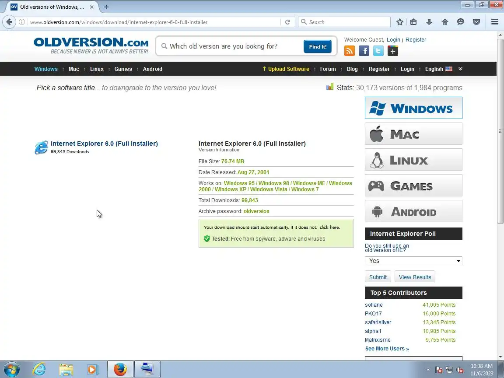Save page to Pocket icon
Screen dimensions: 504x378
click(x=476, y=22)
